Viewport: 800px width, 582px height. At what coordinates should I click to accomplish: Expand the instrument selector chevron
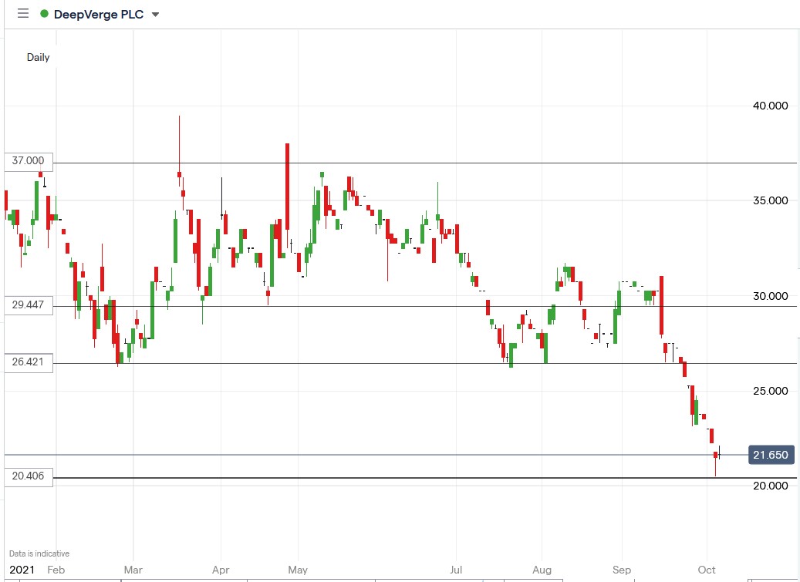[x=155, y=14]
